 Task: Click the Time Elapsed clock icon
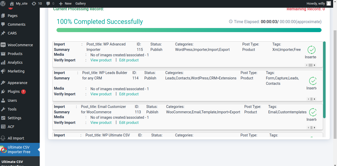click(x=231, y=22)
